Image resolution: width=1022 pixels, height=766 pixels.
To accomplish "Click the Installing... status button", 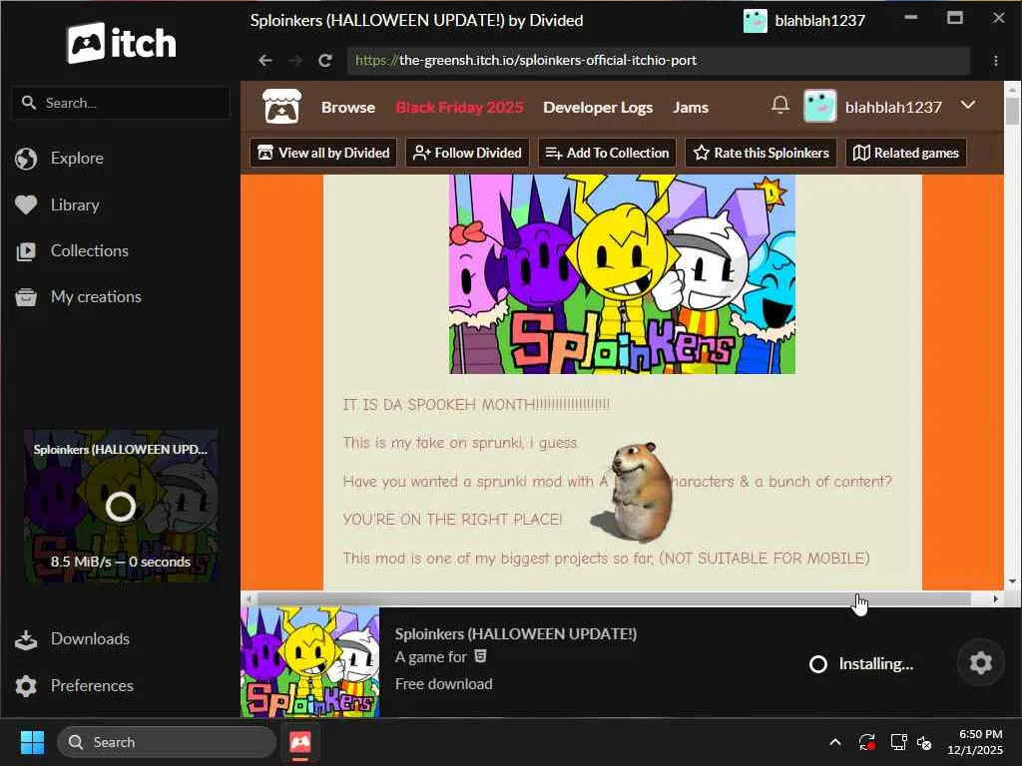I will (861, 663).
